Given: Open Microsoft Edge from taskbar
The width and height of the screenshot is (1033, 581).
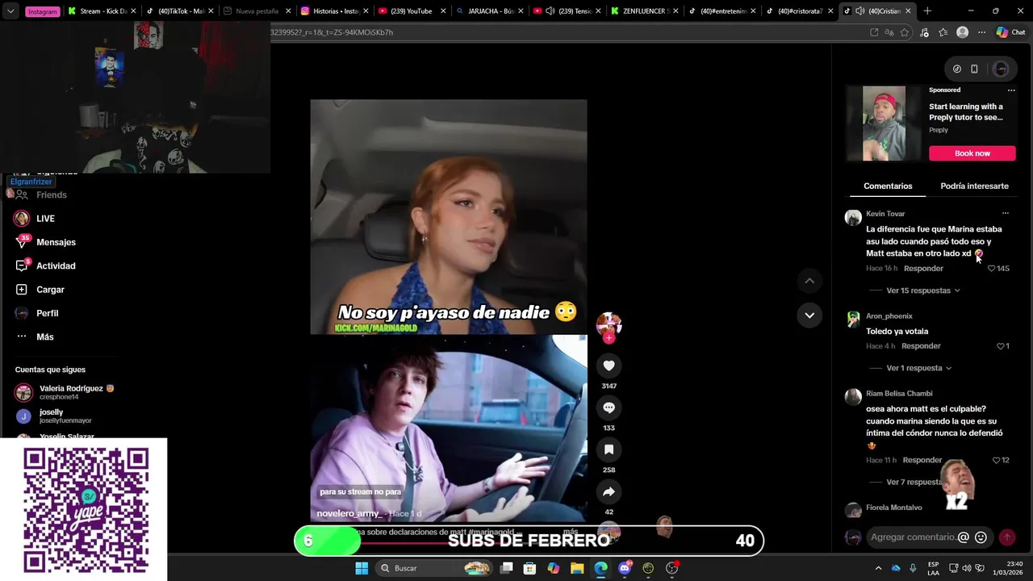Looking at the screenshot, I should click(600, 568).
